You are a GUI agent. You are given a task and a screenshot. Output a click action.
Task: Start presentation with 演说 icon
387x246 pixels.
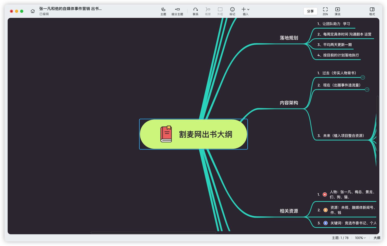point(337,11)
